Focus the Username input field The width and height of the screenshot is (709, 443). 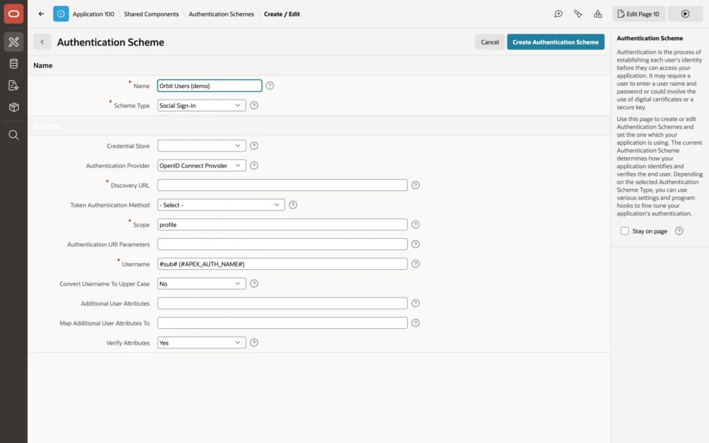click(x=282, y=264)
